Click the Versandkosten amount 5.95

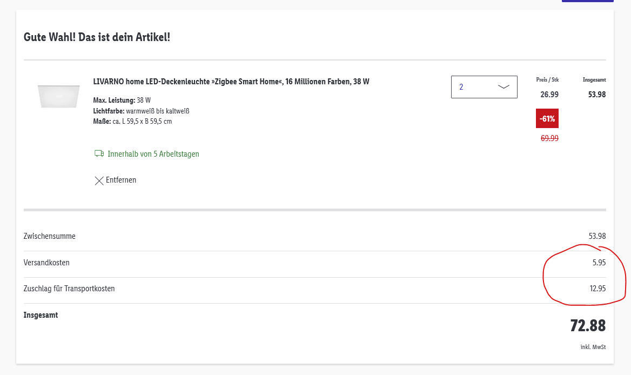coord(599,263)
